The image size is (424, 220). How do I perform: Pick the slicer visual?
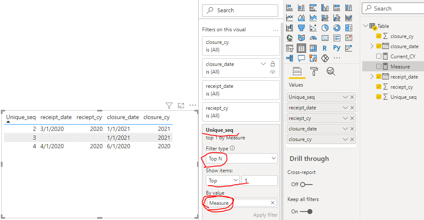(290, 48)
